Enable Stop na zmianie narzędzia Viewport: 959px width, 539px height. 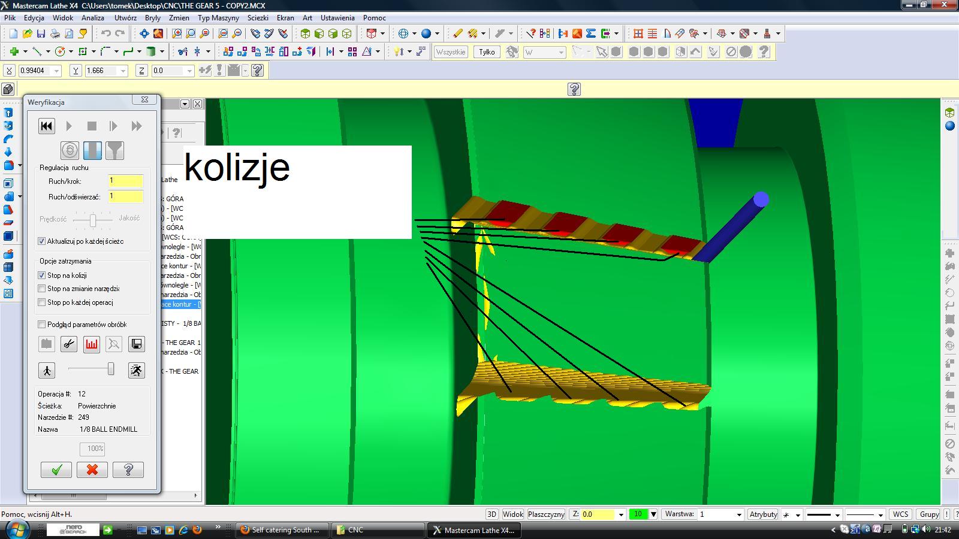(41, 289)
